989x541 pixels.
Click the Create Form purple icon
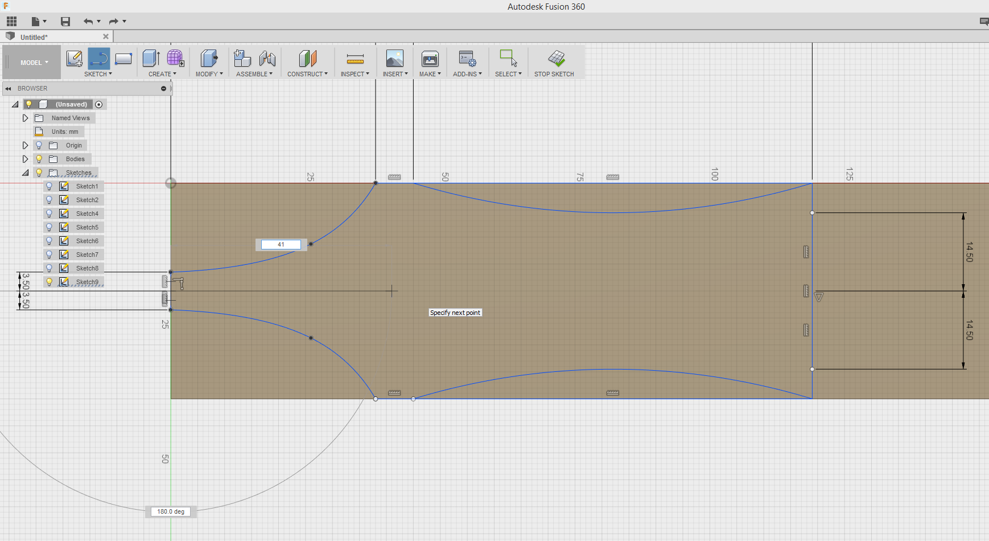coord(175,58)
